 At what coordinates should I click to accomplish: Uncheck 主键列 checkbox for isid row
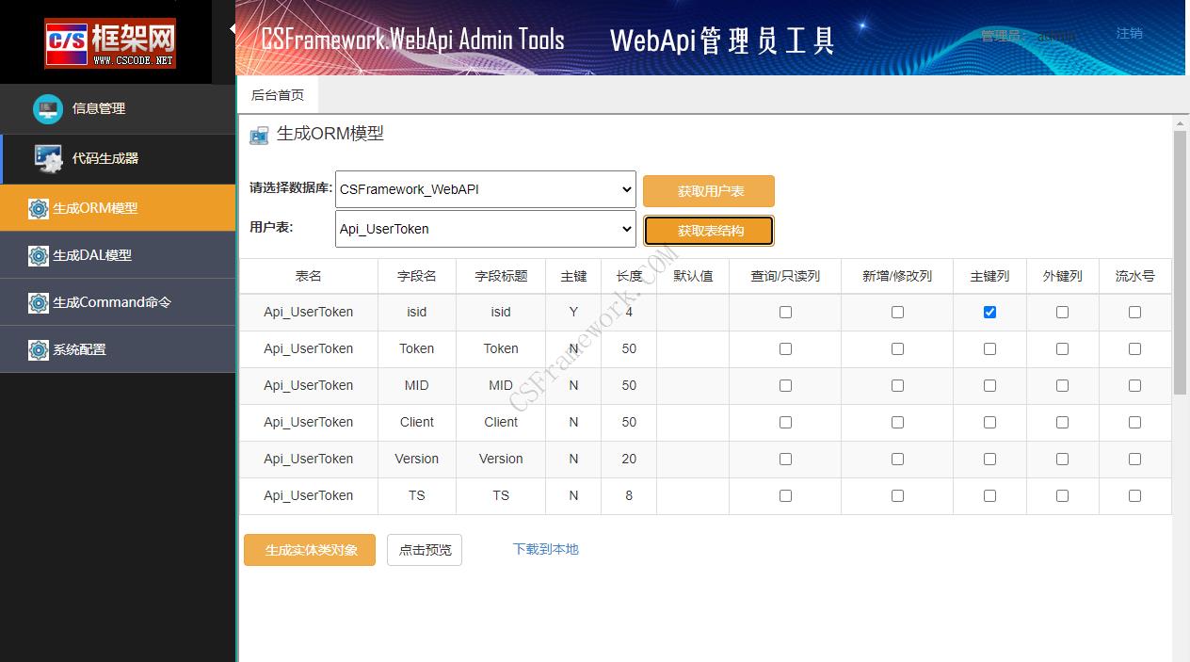point(989,312)
